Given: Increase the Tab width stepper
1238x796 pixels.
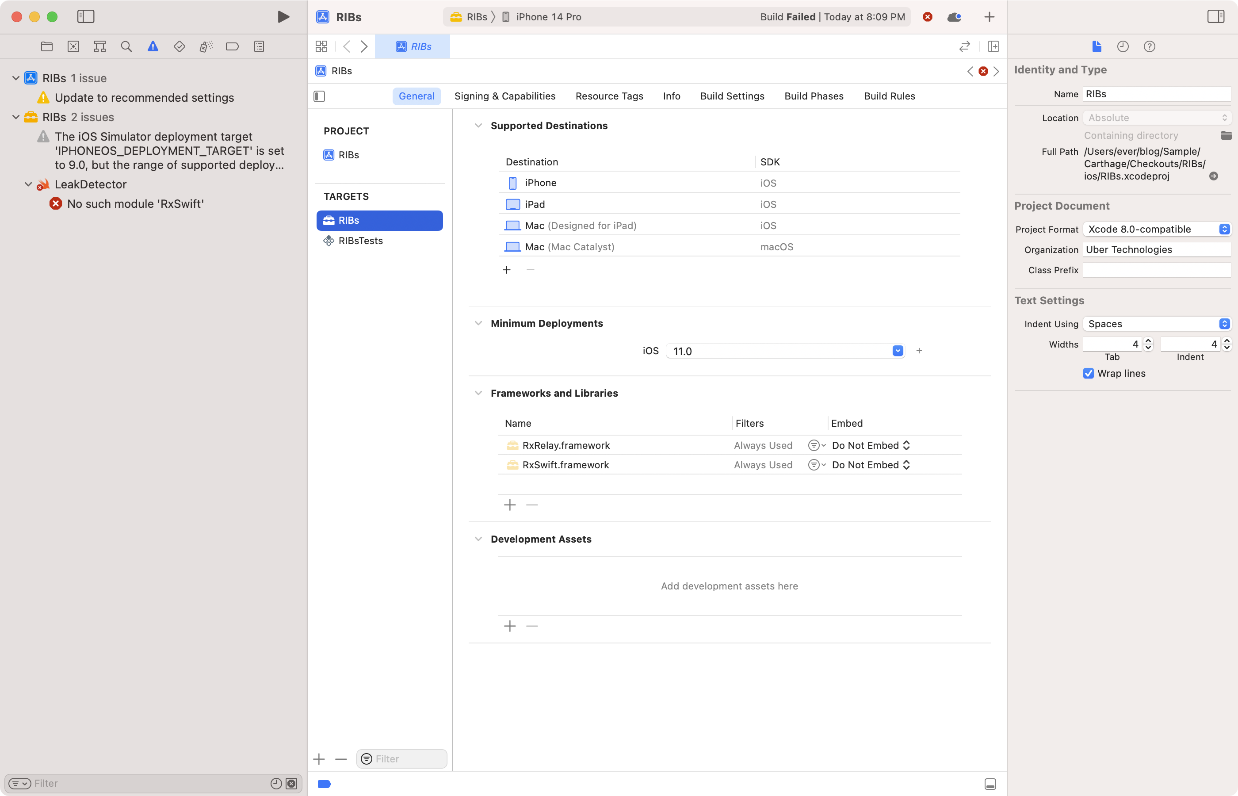Looking at the screenshot, I should [1148, 341].
